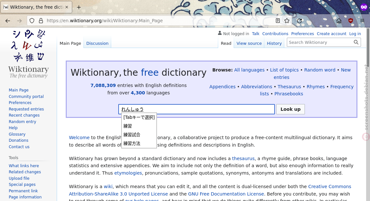This screenshot has width=370, height=201.
Task: Click the 'free' link in the heading
Action: (x=150, y=72)
